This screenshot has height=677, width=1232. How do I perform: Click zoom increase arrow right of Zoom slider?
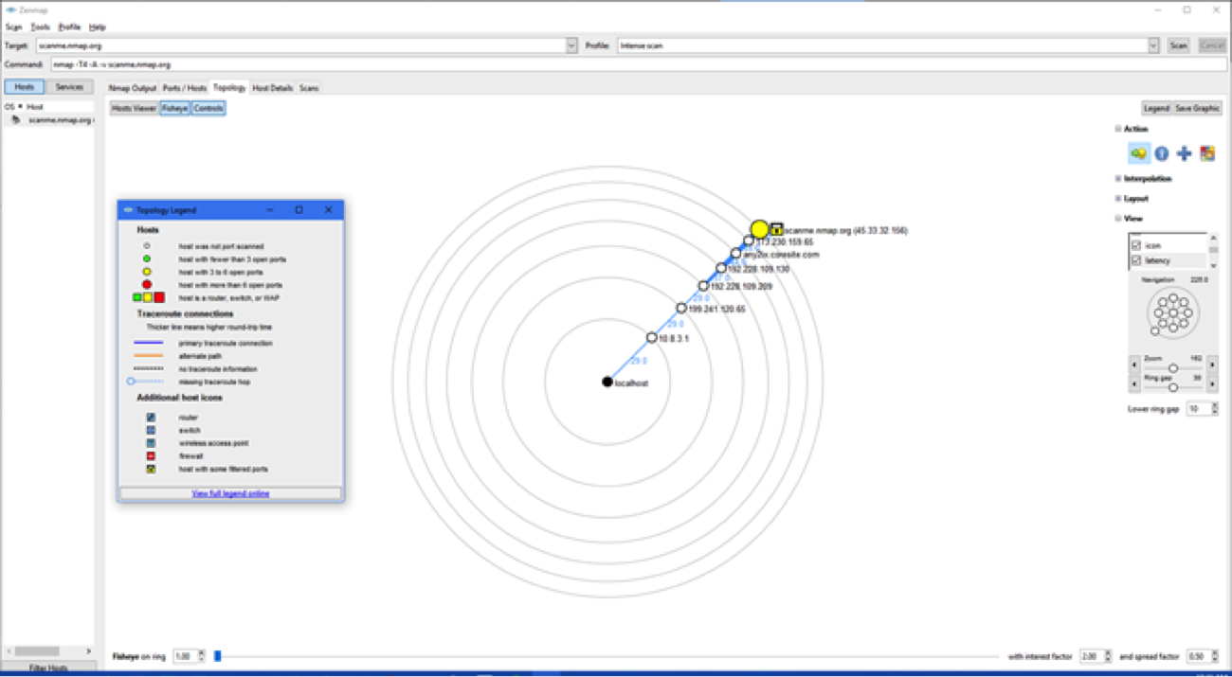(1211, 364)
